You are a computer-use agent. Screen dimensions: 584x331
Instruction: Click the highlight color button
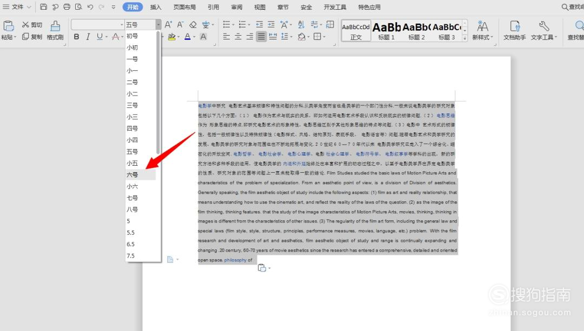(x=171, y=36)
